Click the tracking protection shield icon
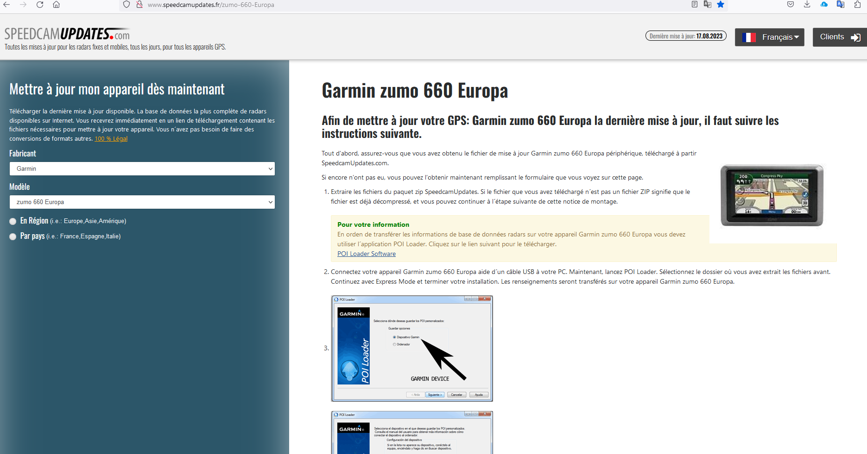This screenshot has height=454, width=867. (127, 5)
